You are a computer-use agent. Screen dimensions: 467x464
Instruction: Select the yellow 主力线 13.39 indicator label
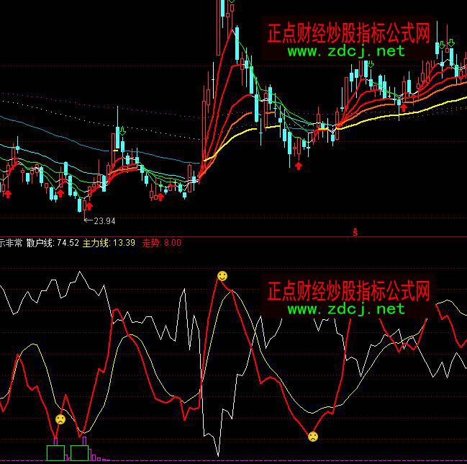click(109, 244)
